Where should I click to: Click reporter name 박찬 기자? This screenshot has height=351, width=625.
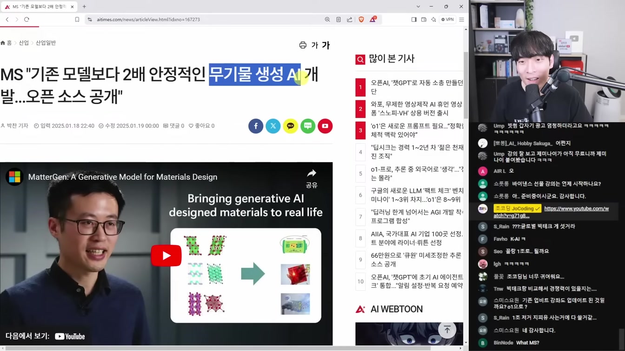coord(14,126)
